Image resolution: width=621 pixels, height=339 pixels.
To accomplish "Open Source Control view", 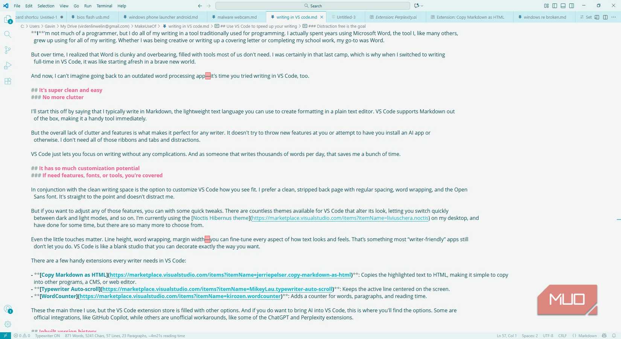I will click(x=8, y=50).
